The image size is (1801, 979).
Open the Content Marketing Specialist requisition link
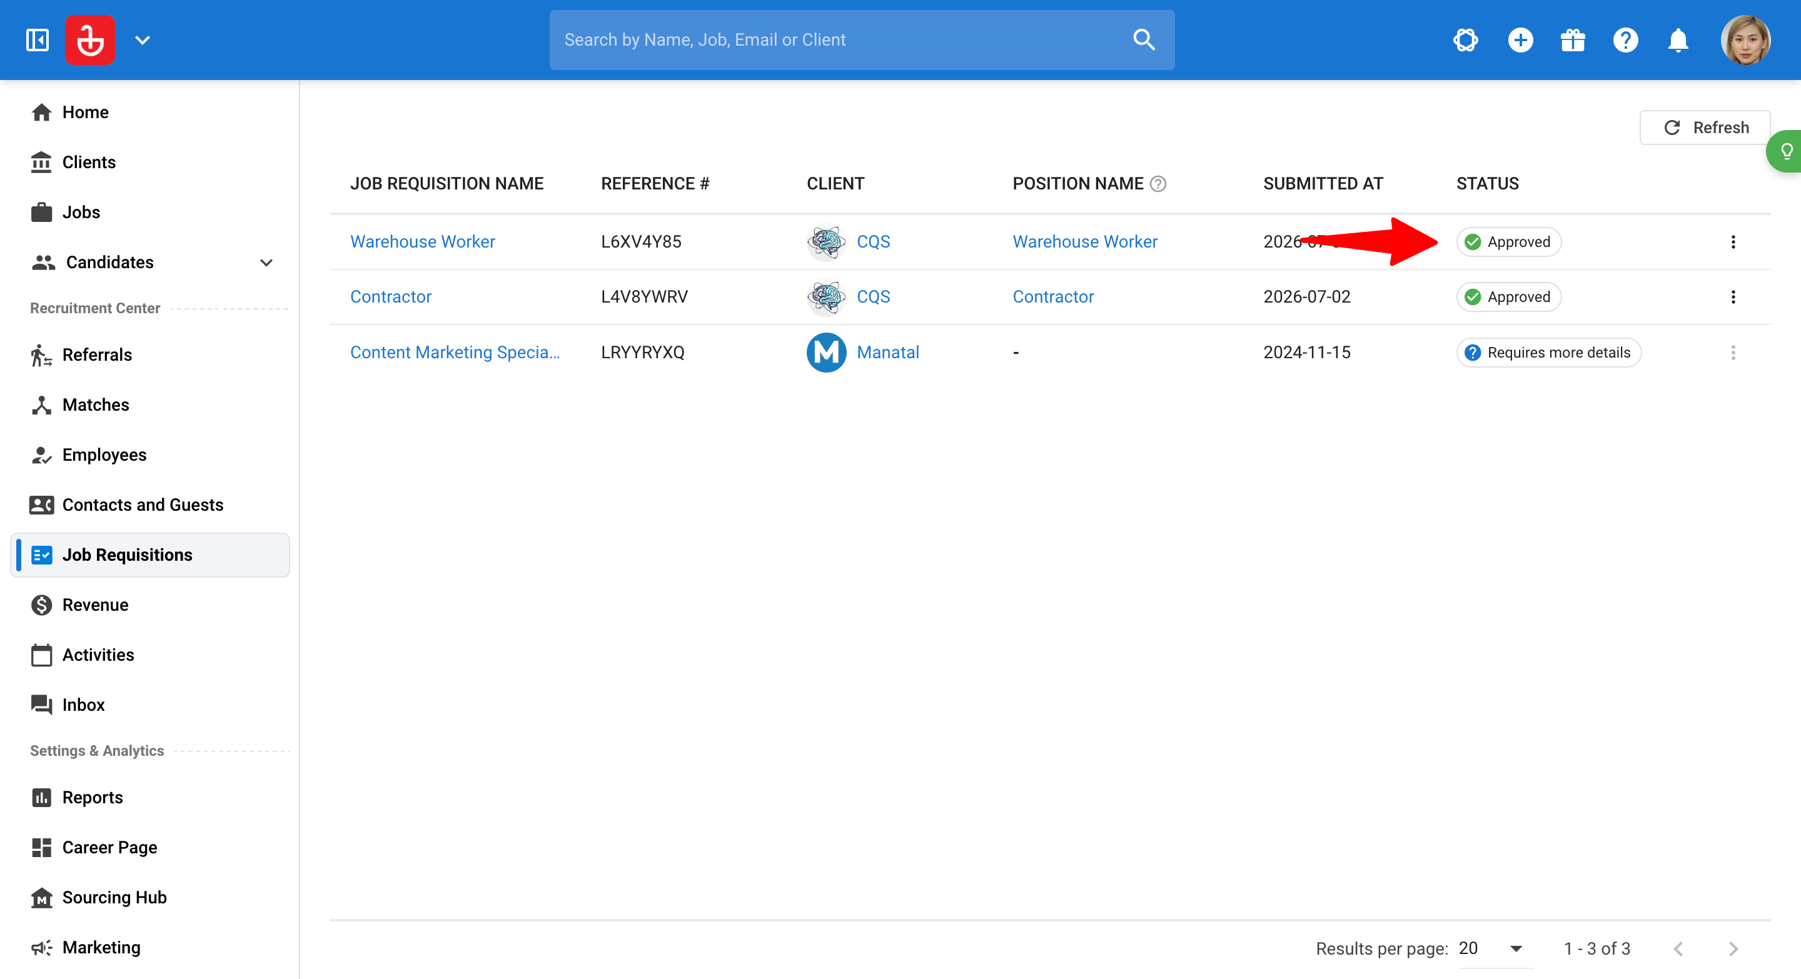coord(455,352)
